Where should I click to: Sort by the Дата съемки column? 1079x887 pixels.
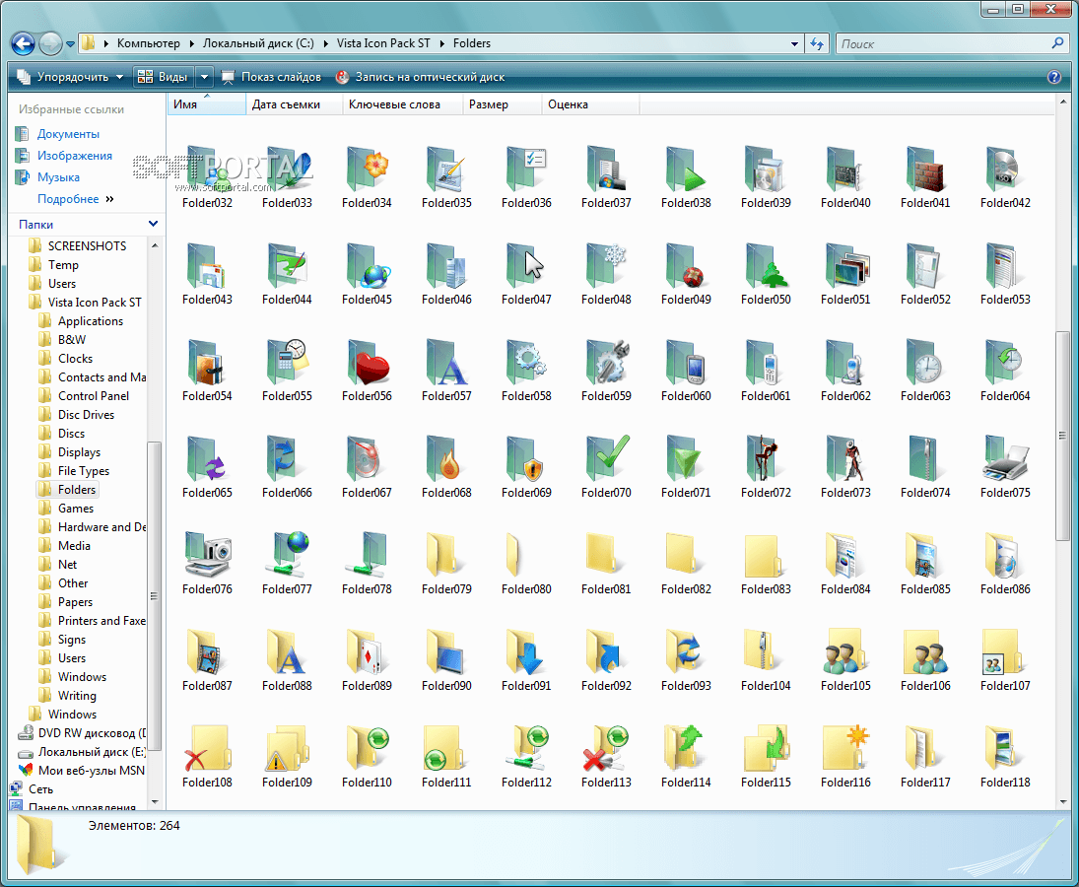point(294,104)
